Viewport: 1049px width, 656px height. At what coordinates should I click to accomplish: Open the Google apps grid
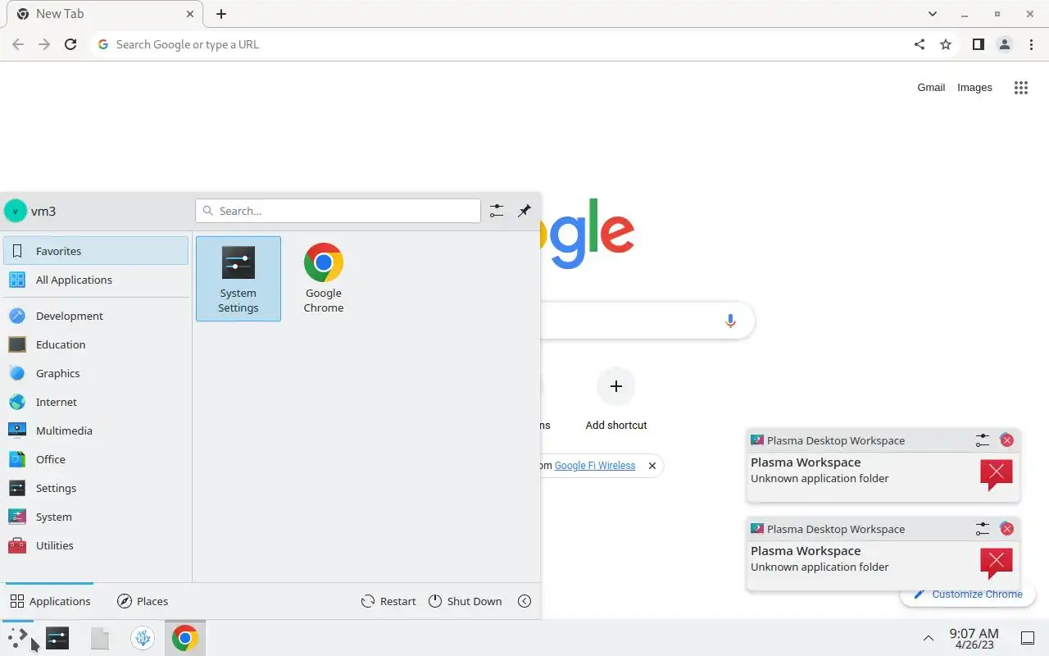[1020, 88]
